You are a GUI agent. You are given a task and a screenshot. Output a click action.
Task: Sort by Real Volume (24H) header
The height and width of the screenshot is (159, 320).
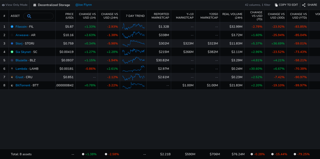[232, 16]
